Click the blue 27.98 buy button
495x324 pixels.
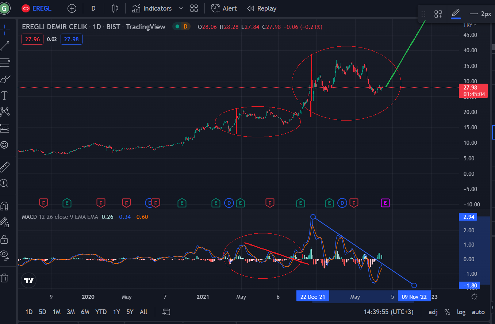72,39
